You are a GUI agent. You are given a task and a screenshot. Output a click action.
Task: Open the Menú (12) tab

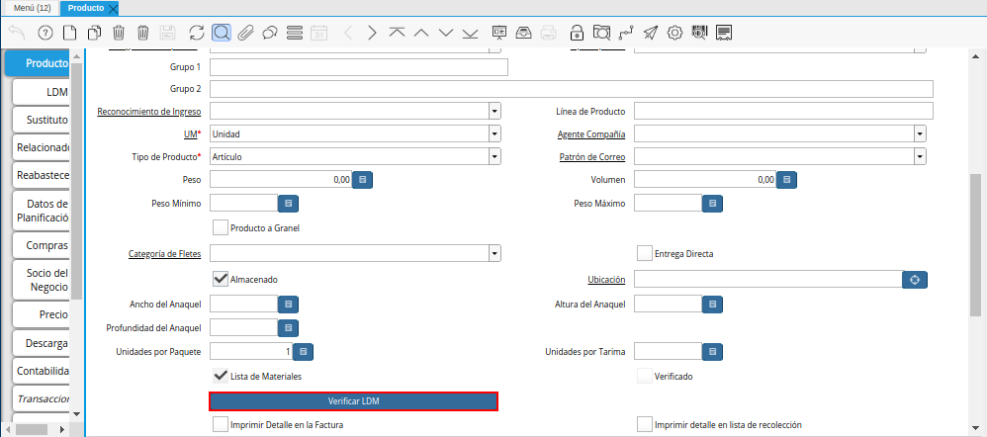tap(31, 8)
